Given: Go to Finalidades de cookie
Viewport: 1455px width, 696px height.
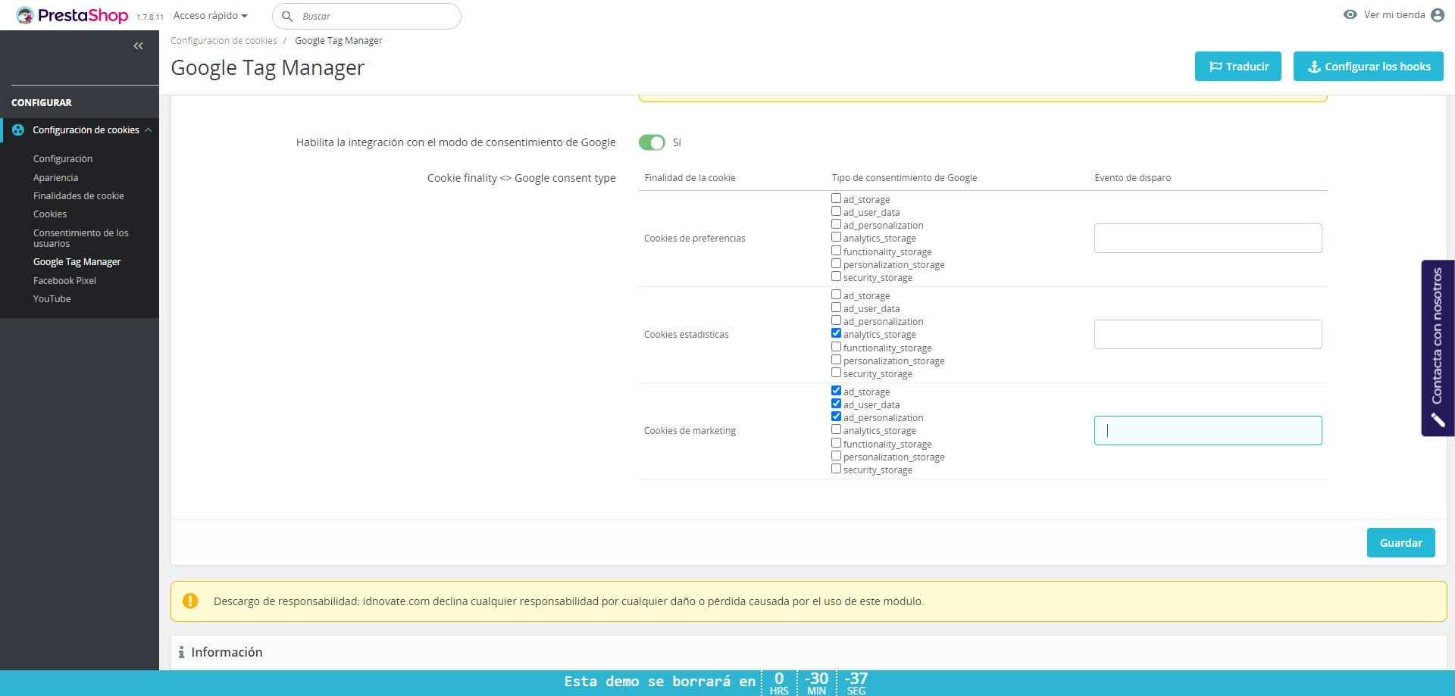Looking at the screenshot, I should 79,196.
